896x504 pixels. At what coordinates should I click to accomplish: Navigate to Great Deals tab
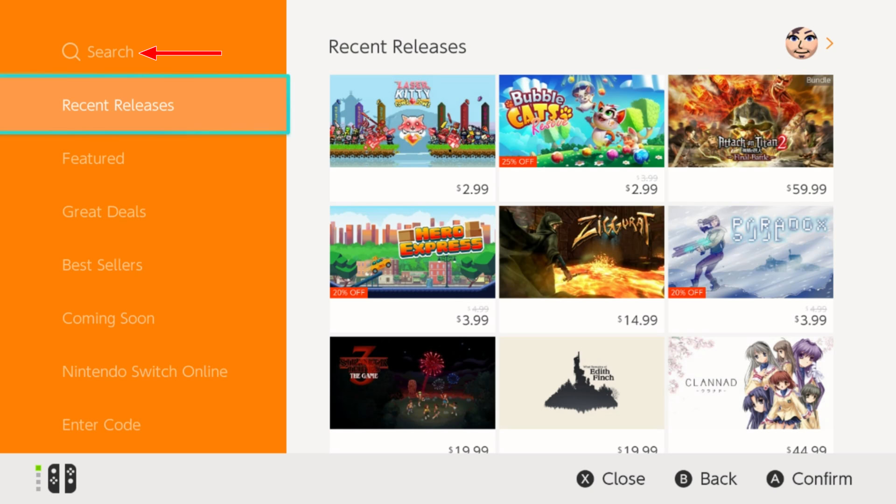tap(104, 211)
